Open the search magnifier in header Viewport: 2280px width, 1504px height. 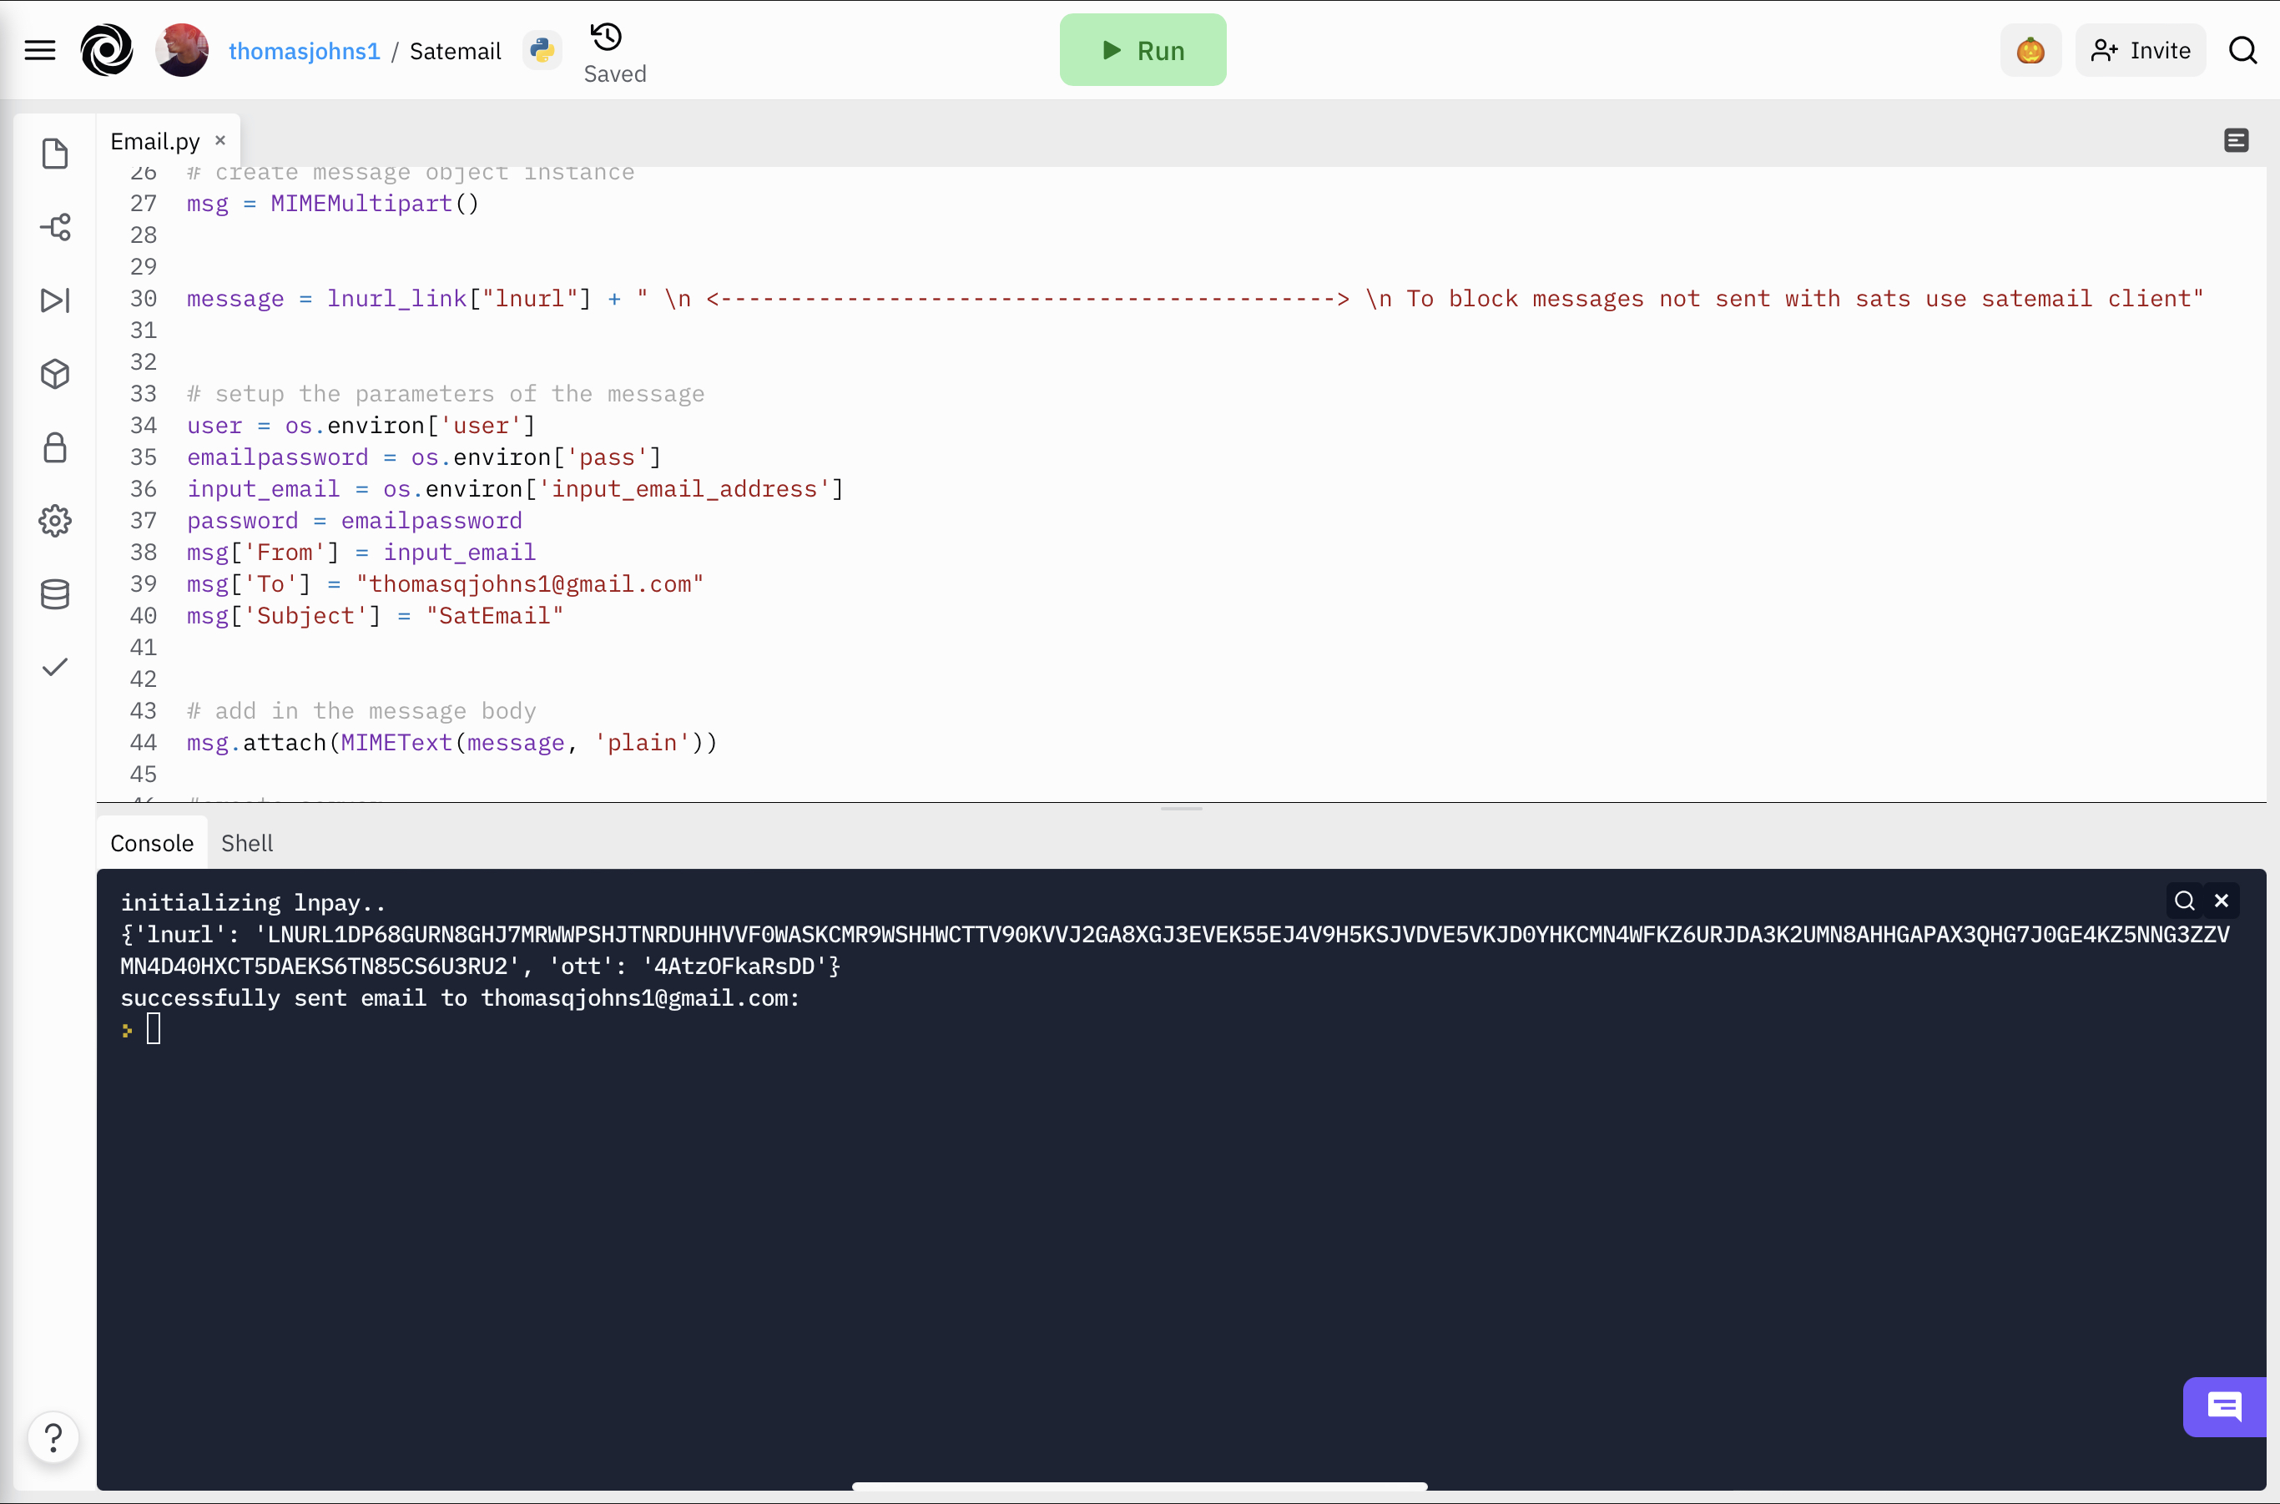[2242, 50]
